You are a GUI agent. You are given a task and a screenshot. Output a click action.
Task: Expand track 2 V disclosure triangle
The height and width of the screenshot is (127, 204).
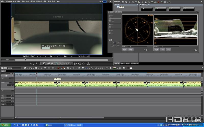click(x=2, y=78)
